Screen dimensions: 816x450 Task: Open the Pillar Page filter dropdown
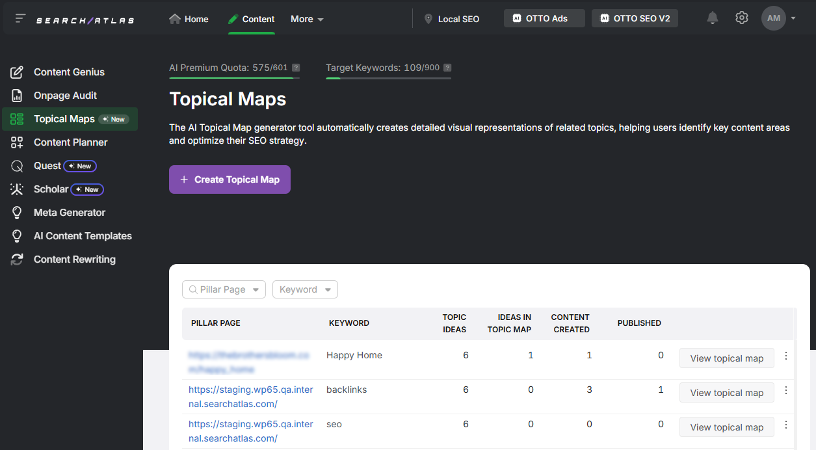(x=224, y=289)
